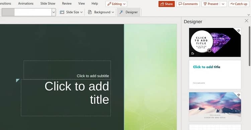Close the Designer pane
Screen dimensions: 251x130
246,21
